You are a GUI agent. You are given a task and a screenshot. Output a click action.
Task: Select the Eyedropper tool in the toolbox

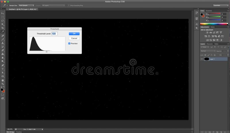pos(3,32)
